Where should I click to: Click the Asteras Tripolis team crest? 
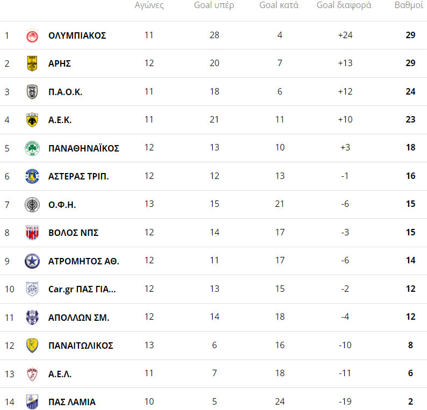point(32,176)
